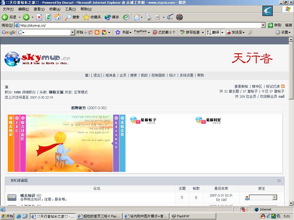Click the Edit with Word toolbar icon
The height and width of the screenshot is (220, 294).
click(x=158, y=17)
